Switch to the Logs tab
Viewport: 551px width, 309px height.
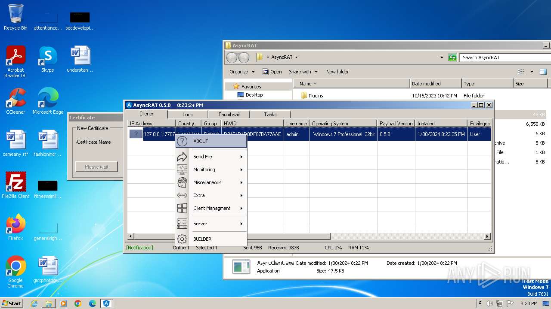tap(187, 115)
